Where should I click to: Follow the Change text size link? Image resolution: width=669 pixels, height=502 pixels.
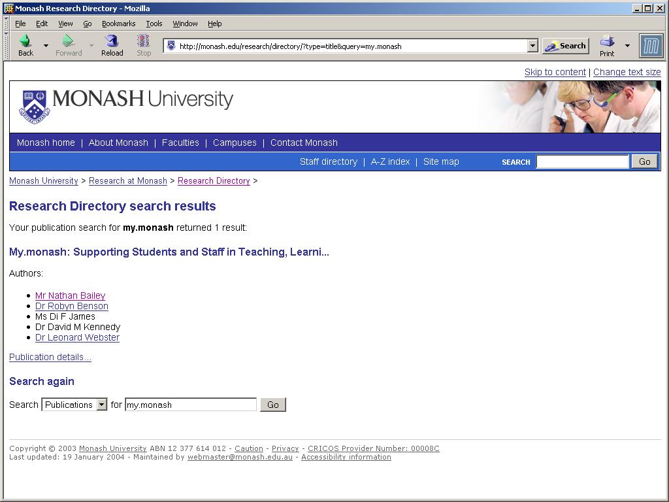[x=627, y=72]
